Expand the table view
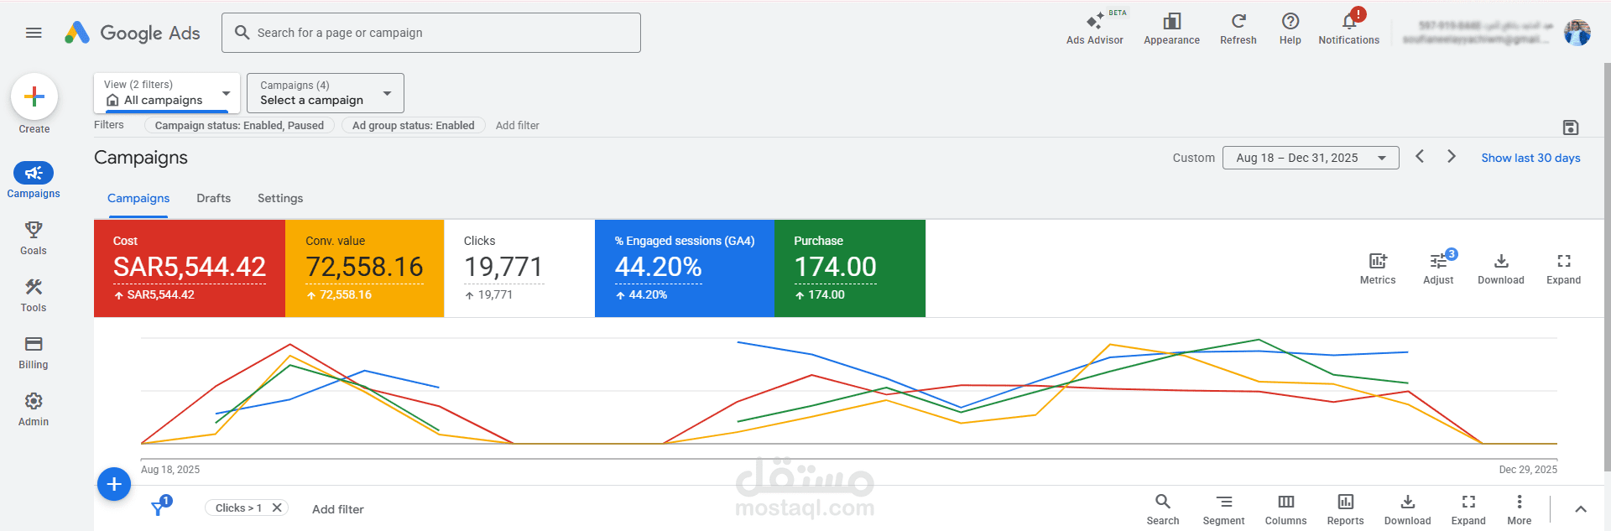 pyautogui.click(x=1468, y=509)
